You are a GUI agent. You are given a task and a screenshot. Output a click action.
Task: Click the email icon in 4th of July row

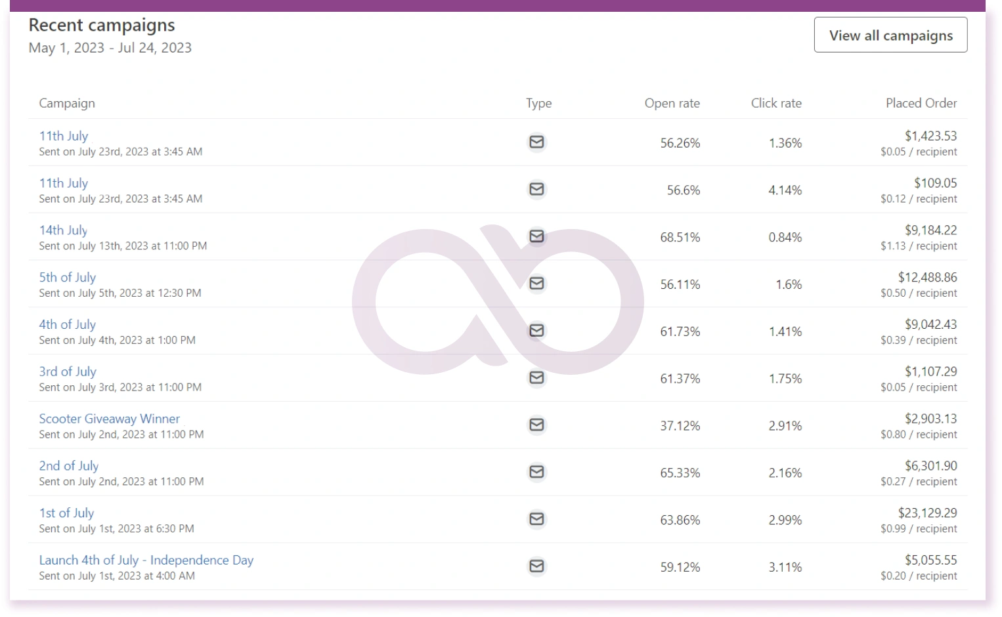pos(536,331)
